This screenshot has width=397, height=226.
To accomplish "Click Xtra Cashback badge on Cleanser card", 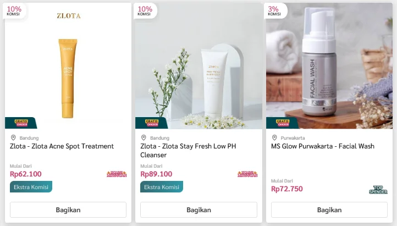I will click(x=247, y=174).
